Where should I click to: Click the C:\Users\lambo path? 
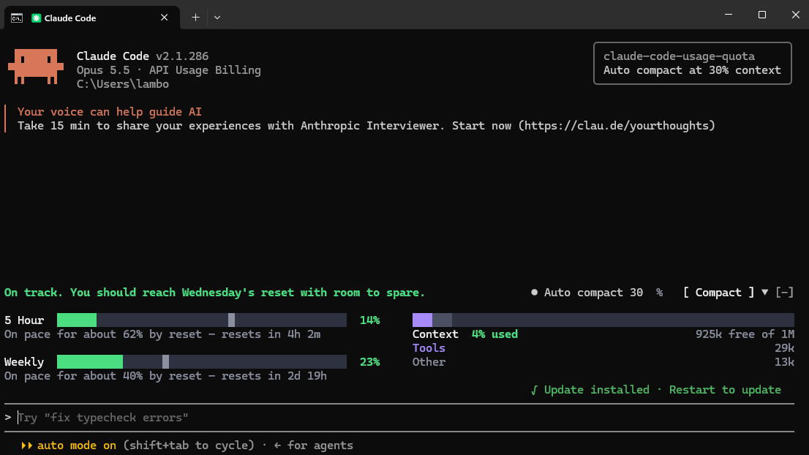coord(123,84)
